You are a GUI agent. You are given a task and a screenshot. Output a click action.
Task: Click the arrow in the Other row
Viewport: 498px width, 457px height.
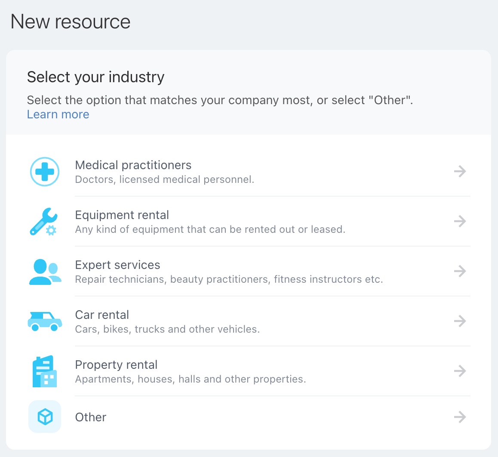[x=460, y=417]
